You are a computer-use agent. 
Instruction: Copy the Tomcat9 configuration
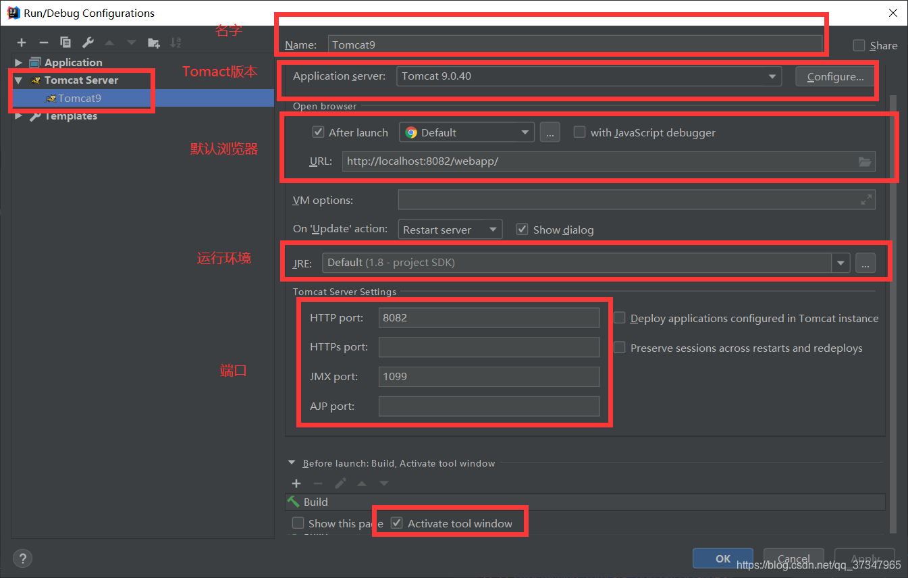(65, 42)
